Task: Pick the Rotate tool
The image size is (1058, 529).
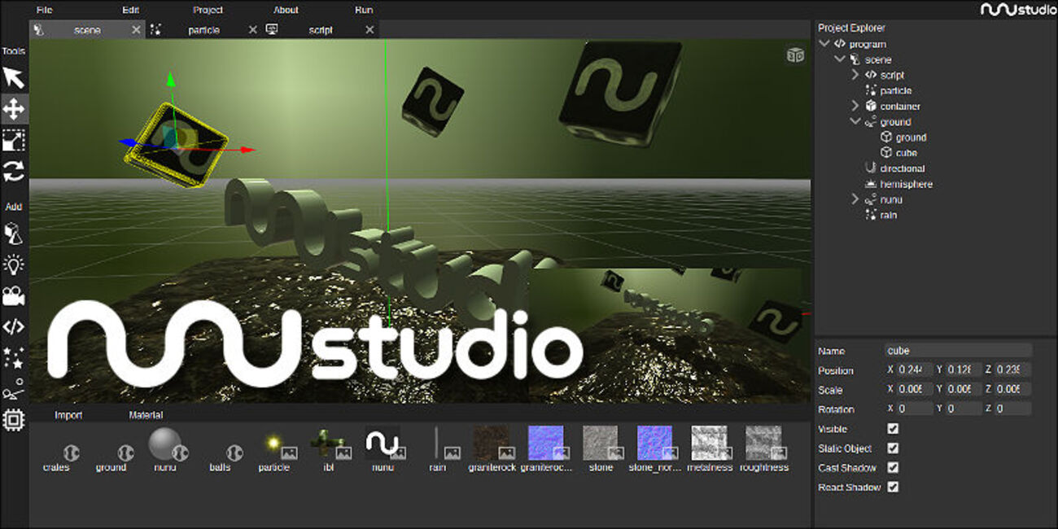Action: (x=14, y=172)
